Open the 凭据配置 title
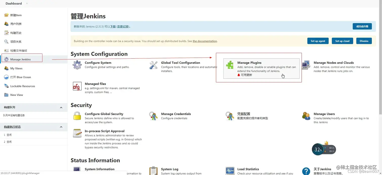 [x=244, y=114]
